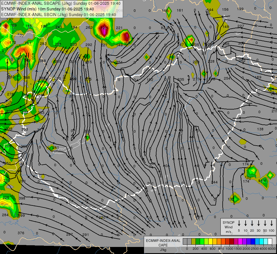This screenshot has width=277, height=254.
Task: Click the SYNOP label in wind legend
Action: coord(228,223)
